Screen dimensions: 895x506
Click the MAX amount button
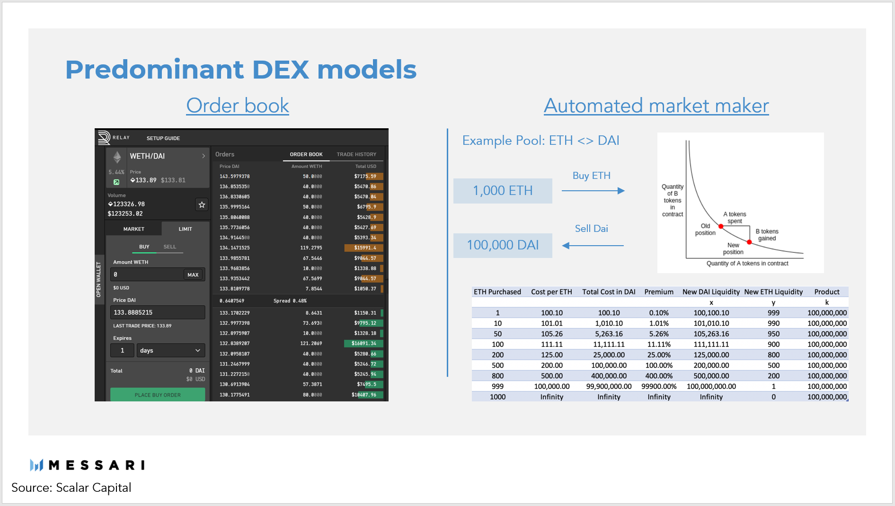tap(193, 275)
